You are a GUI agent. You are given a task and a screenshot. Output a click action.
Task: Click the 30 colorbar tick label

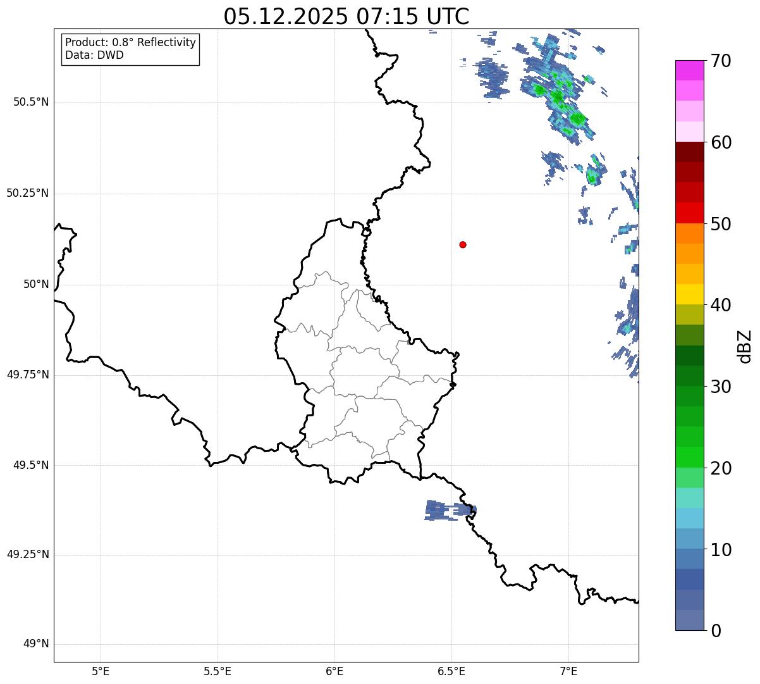(721, 387)
